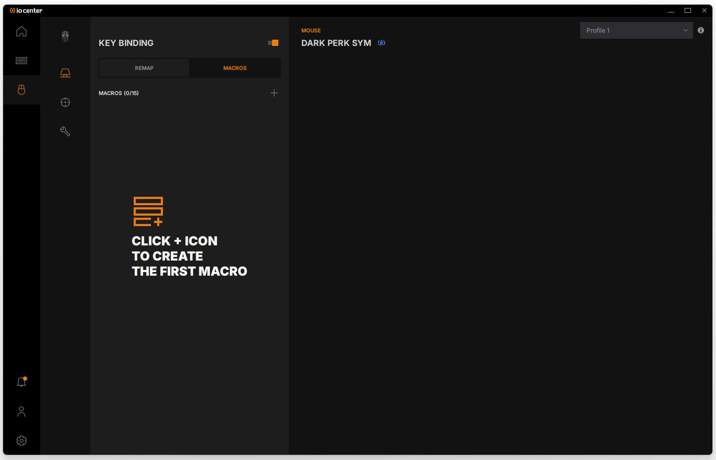Open the user account icon

21,411
